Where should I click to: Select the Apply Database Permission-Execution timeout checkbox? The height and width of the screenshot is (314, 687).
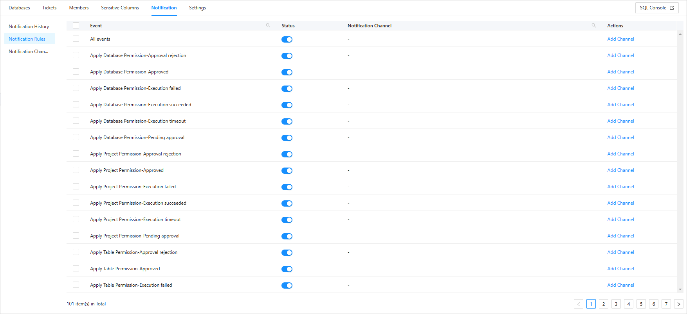coord(76,121)
